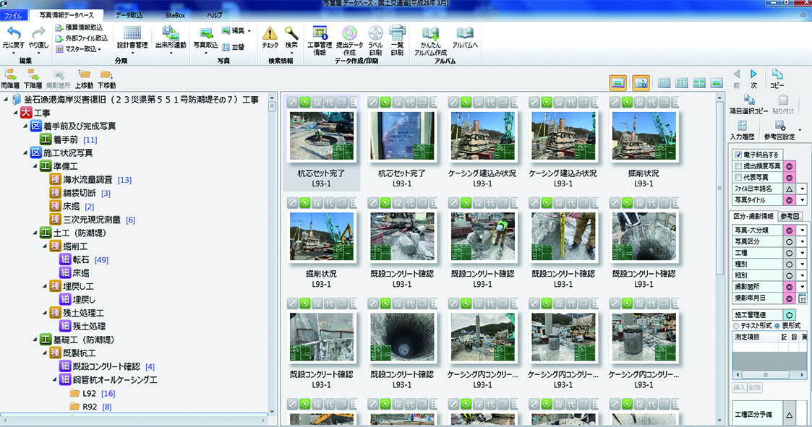Click the 写真取込 photo import icon
Image resolution: width=812 pixels, height=427 pixels.
click(205, 33)
